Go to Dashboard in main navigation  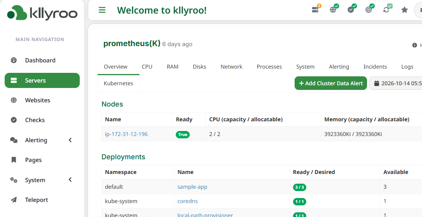tap(40, 60)
